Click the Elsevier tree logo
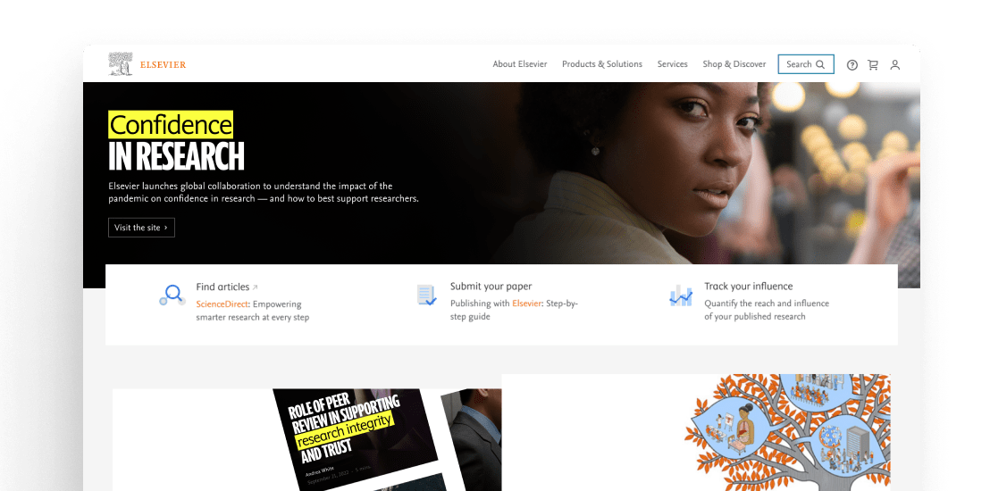 click(x=120, y=64)
